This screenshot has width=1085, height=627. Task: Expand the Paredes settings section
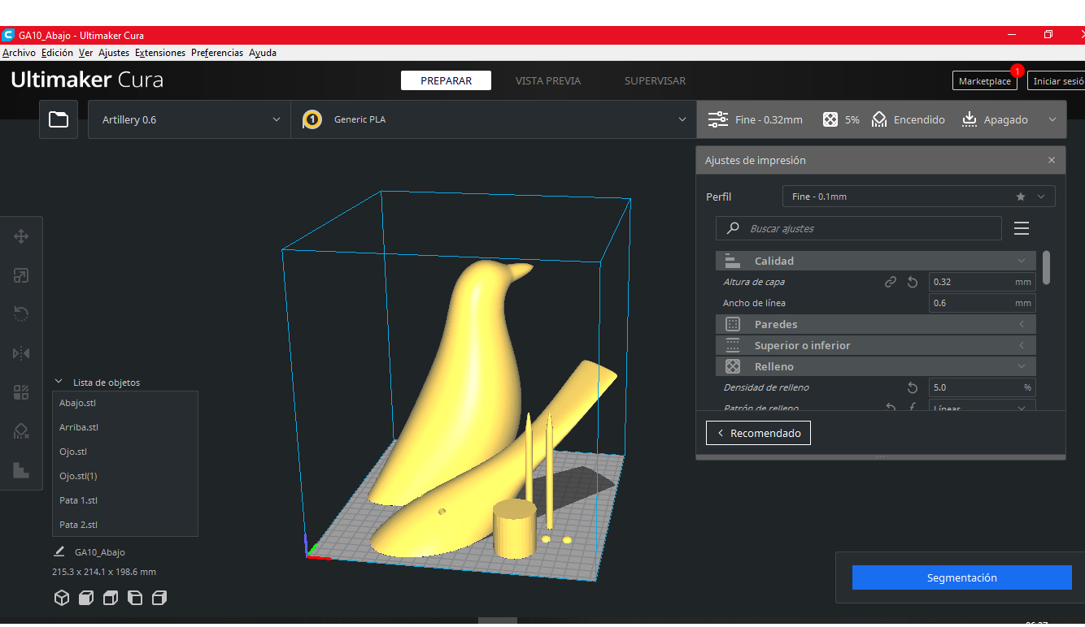pyautogui.click(x=876, y=324)
